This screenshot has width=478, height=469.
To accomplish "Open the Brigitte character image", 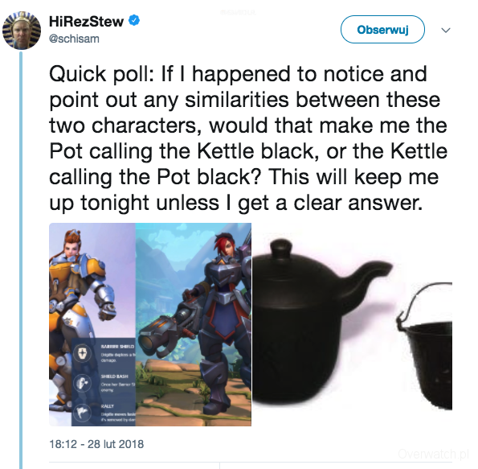I will click(x=92, y=324).
